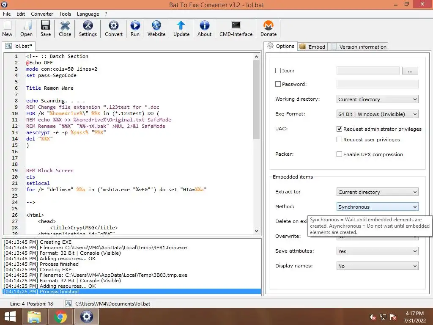Click the file icon in status bar
The width and height of the screenshot is (433, 325).
point(68,303)
